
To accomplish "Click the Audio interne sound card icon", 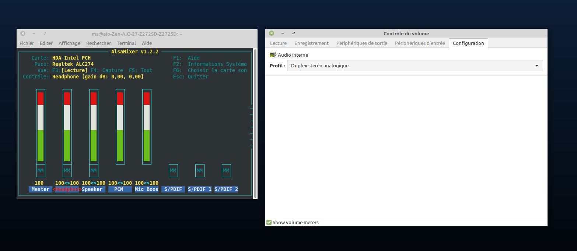I will pos(272,55).
